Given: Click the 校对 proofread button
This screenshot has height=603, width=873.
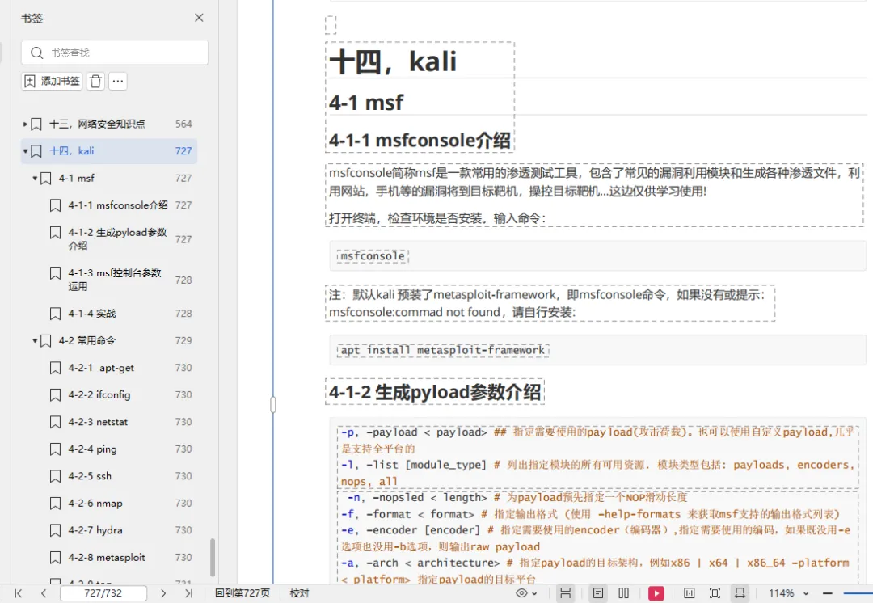Looking at the screenshot, I should (x=300, y=593).
